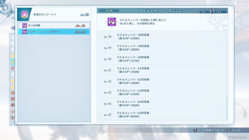Image resolution: width=249 pixels, height=140 pixels.
Task: Select the カニの共鳴 skill row
Action: [x=54, y=26]
